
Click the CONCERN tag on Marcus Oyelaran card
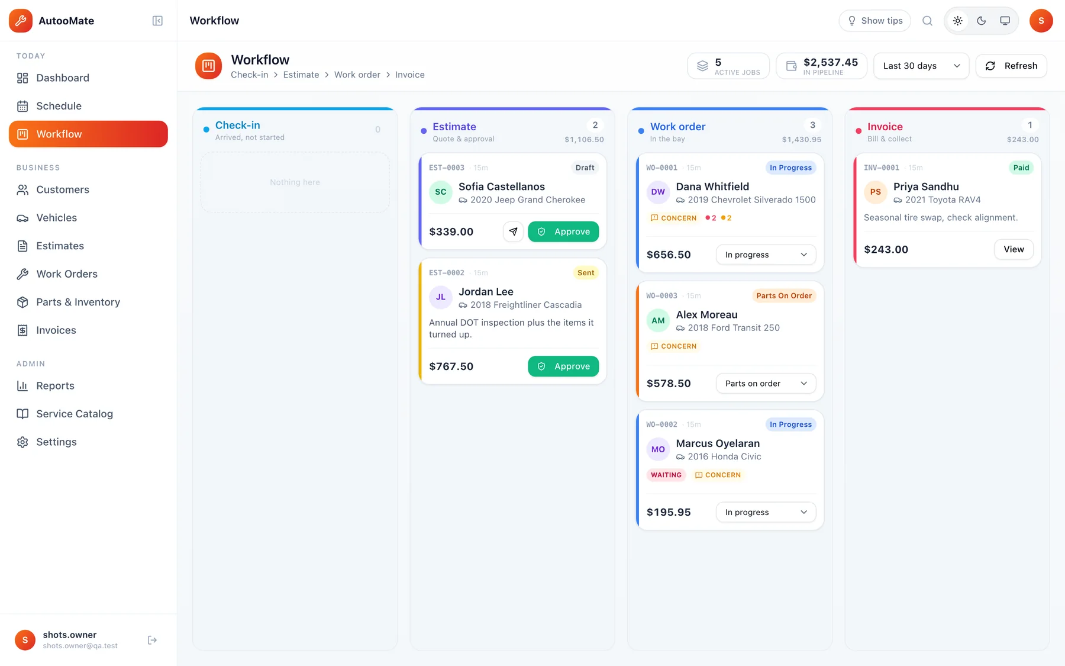718,475
